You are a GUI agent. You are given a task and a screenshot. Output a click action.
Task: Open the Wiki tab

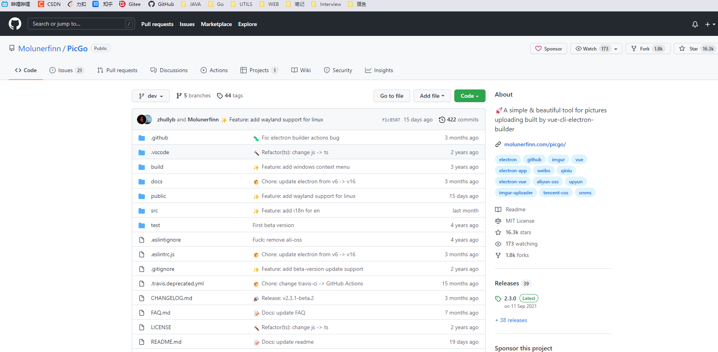(x=301, y=70)
